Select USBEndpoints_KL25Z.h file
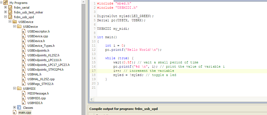Viewport: 267px width, 115px height. coord(43,55)
